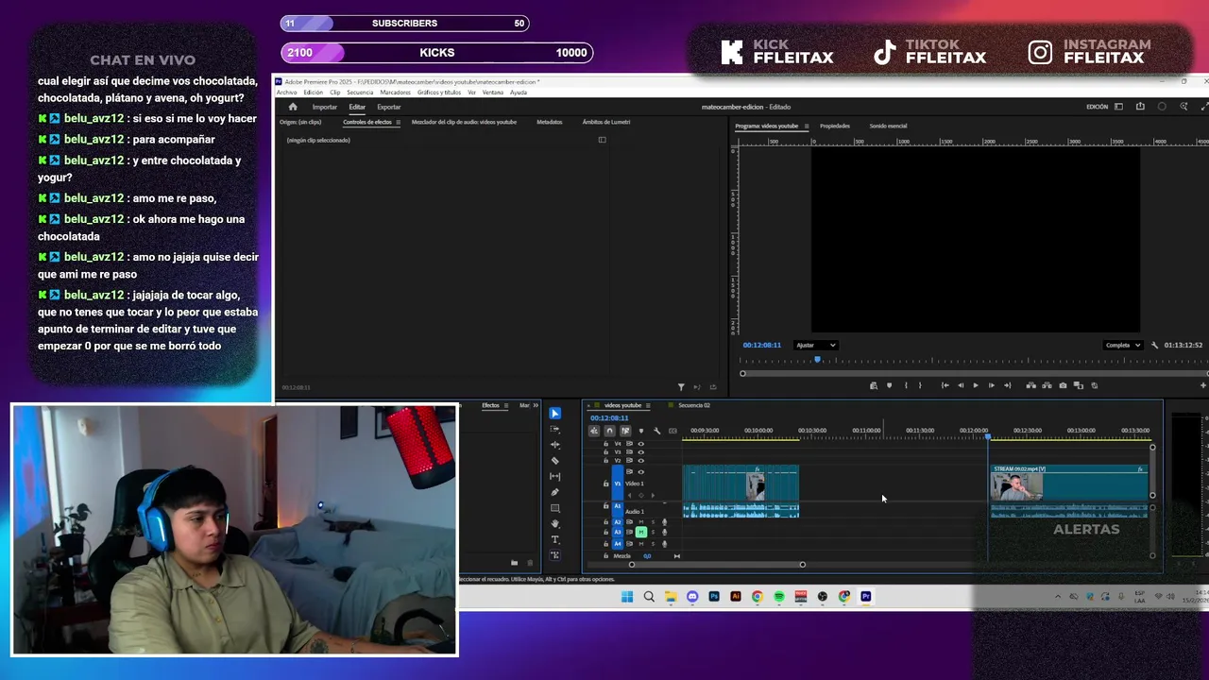Click the Home icon in Premiere
The height and width of the screenshot is (680, 1209).
pyautogui.click(x=292, y=107)
